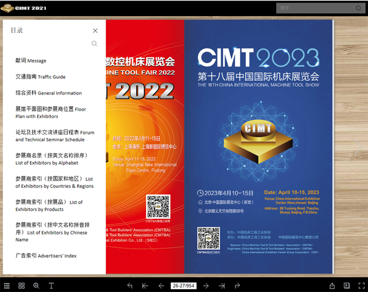Open table of contents list icon
The width and height of the screenshot is (368, 292).
[x=7, y=286]
